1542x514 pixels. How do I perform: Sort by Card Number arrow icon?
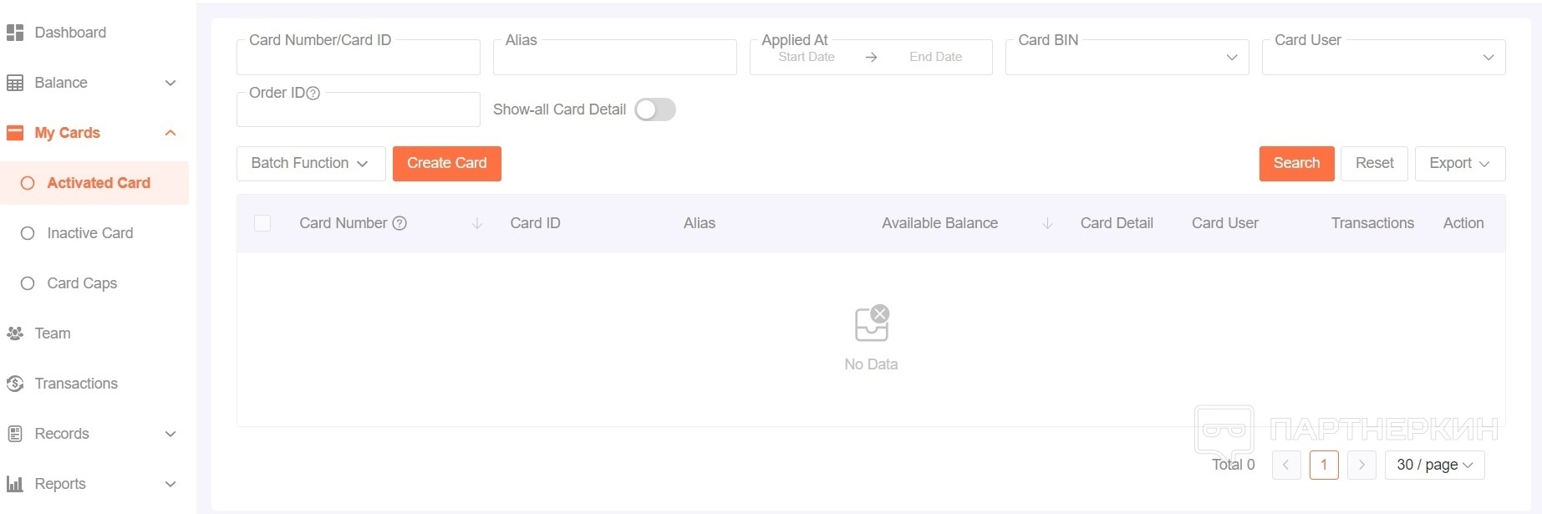tap(477, 223)
